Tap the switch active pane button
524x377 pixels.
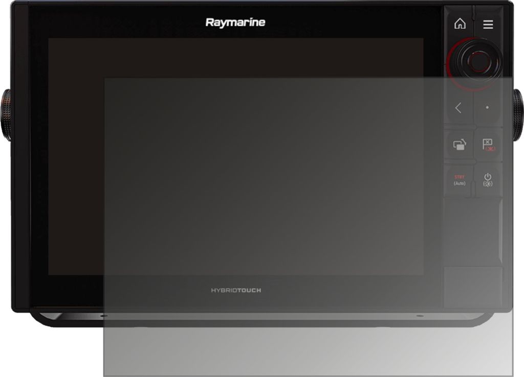pos(460,145)
